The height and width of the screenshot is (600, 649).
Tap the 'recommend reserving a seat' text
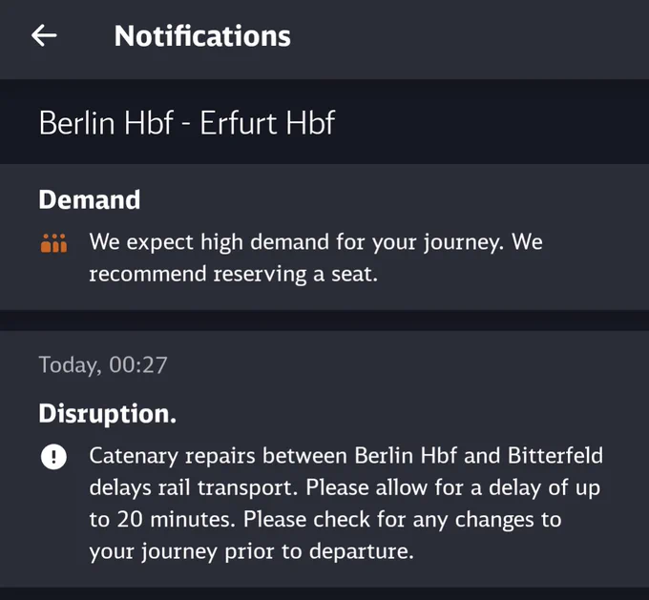tap(234, 274)
